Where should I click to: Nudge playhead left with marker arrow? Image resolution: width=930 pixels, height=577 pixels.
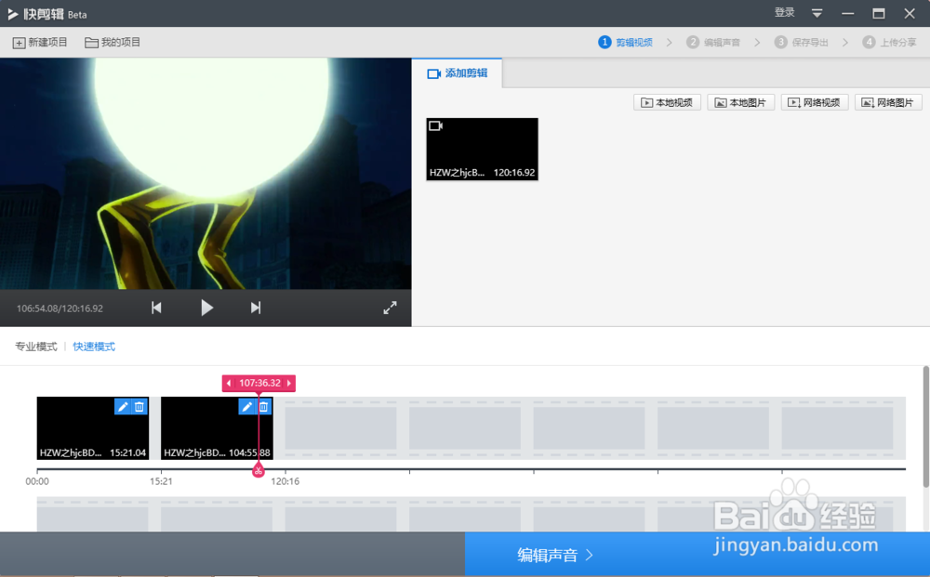229,384
